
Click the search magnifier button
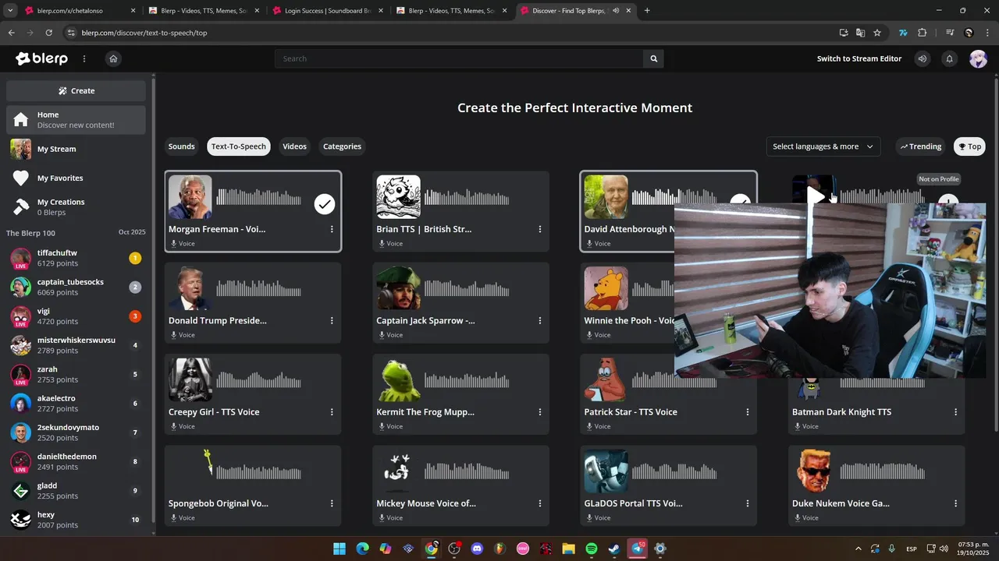coord(654,58)
